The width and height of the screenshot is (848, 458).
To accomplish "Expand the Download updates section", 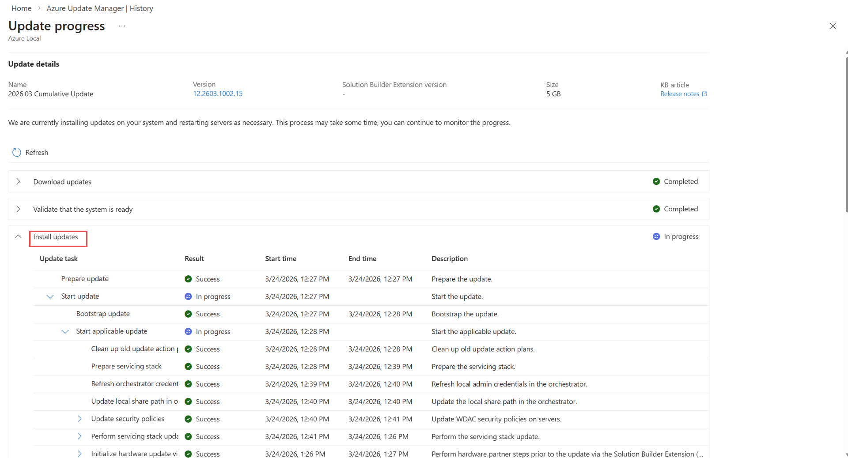I will coord(18,181).
